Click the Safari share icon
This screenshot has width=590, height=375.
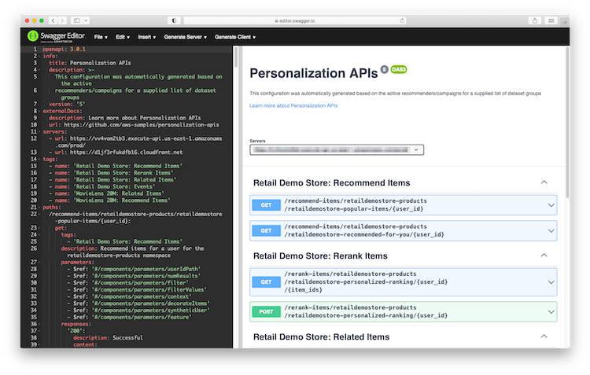(x=535, y=20)
